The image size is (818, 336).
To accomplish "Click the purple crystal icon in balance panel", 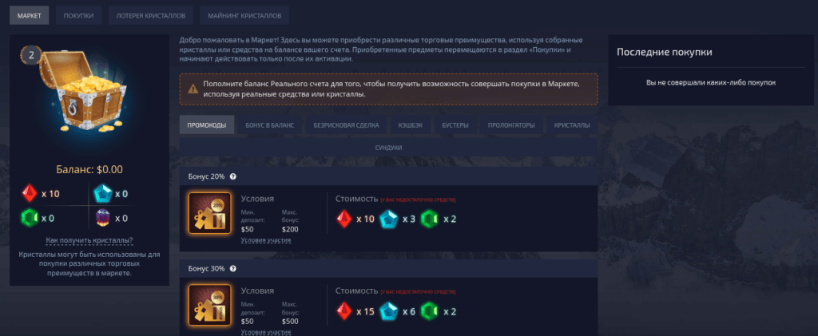I will point(102,217).
